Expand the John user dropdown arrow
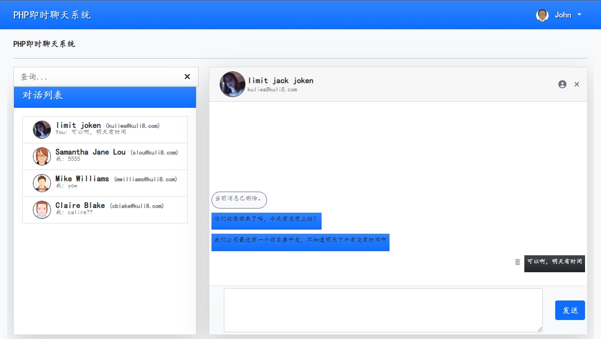 click(579, 15)
